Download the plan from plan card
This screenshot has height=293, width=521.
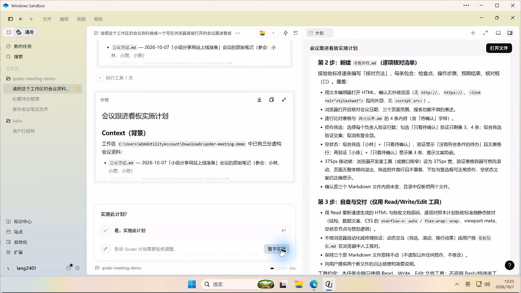coord(259,100)
